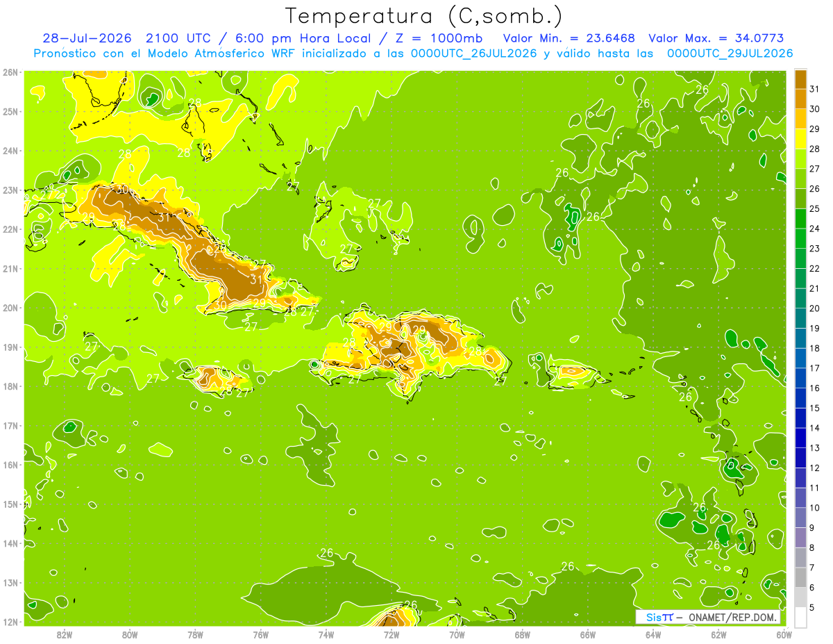The height and width of the screenshot is (644, 833).
Task: Click the '74W' longitude axis label
Action: 326,634
